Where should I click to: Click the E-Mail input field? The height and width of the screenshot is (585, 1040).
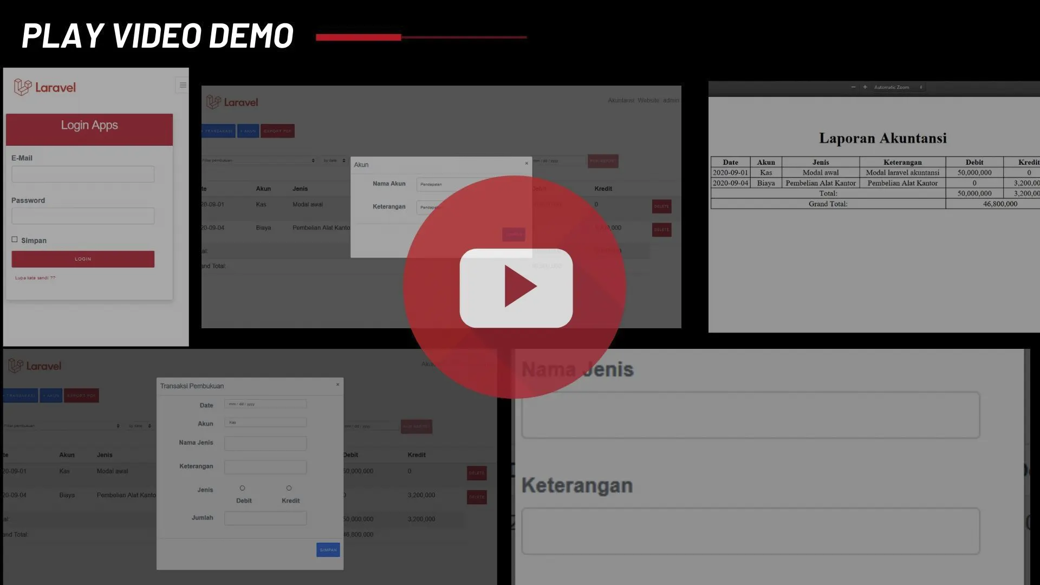(83, 173)
